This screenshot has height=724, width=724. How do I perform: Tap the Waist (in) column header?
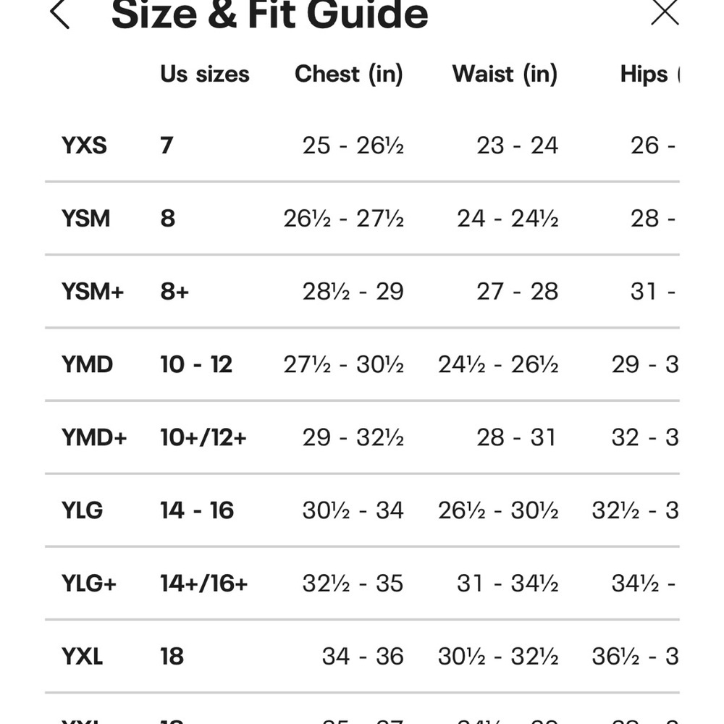click(505, 74)
